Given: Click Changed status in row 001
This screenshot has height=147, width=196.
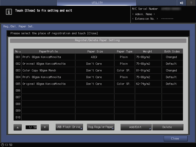Looking at the screenshot, I should pyautogui.click(x=171, y=57).
